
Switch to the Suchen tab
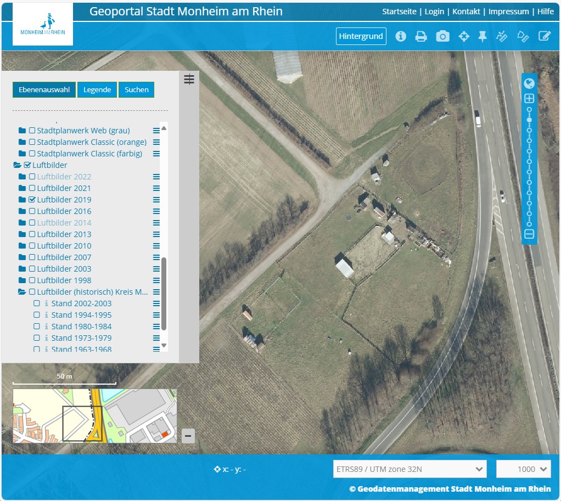pyautogui.click(x=136, y=89)
